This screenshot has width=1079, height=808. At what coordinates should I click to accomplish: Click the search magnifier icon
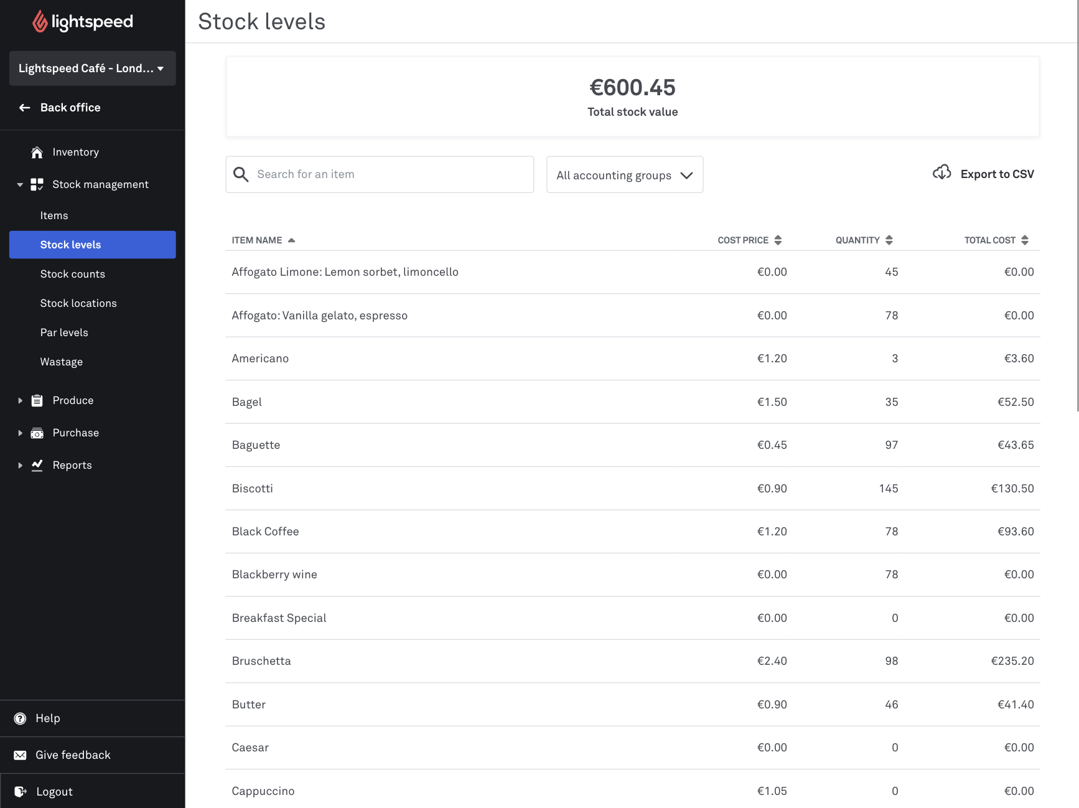(x=241, y=174)
